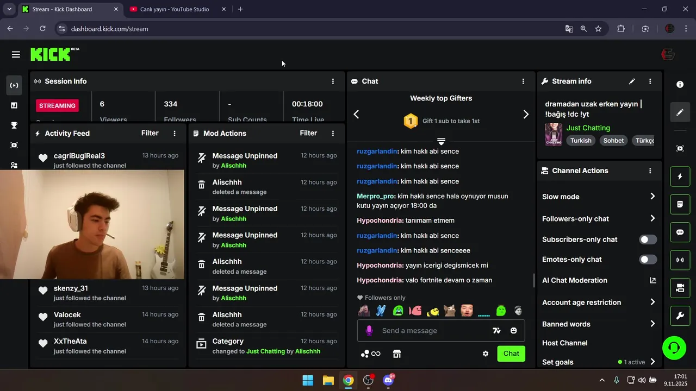Filter the Mod Actions list
Screen dimensions: 696x391
[308, 133]
